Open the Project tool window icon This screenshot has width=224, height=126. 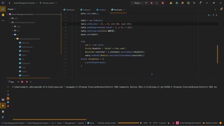(3, 9)
